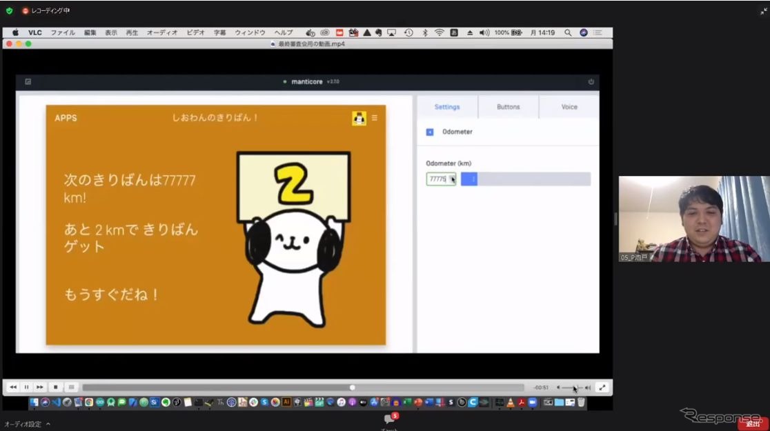Open the hamburger menu in orange app
This screenshot has height=431, width=770.
click(x=375, y=118)
